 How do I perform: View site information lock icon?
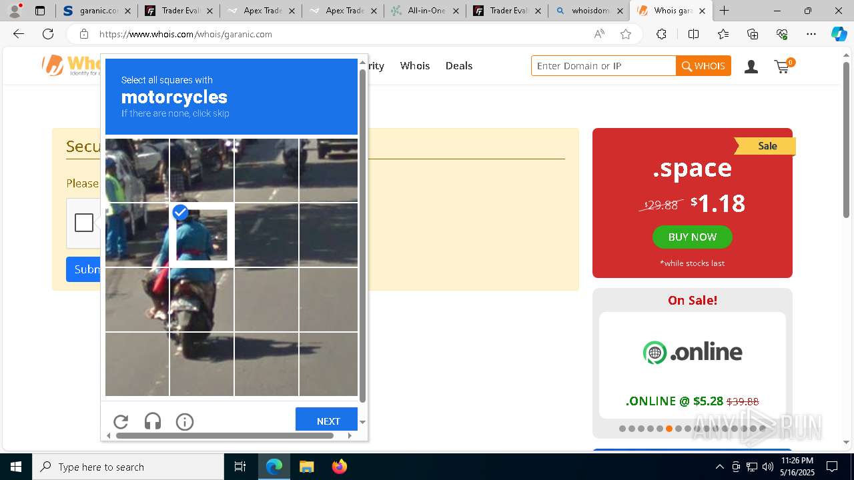click(x=84, y=34)
